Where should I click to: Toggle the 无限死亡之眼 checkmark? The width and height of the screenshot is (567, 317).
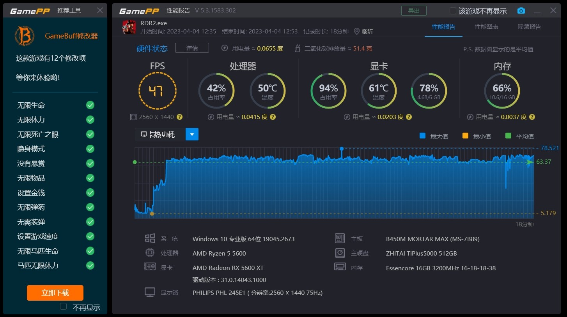coord(90,134)
